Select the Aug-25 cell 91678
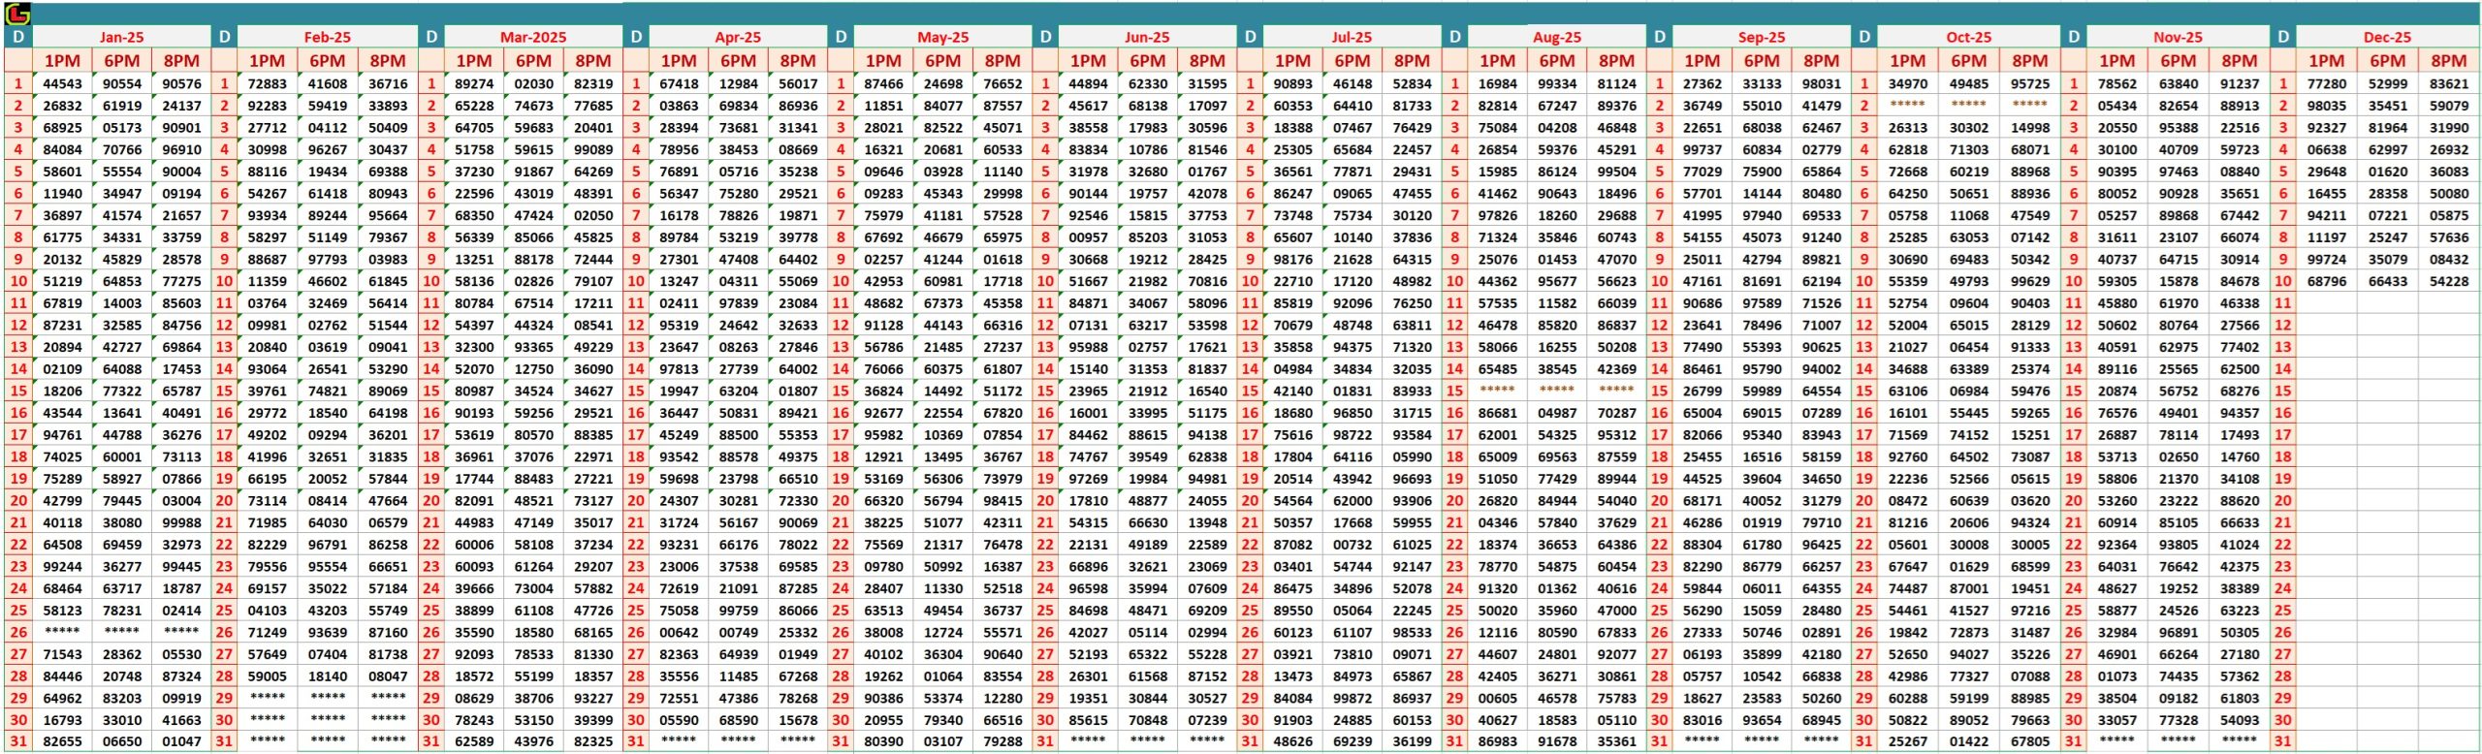 [1557, 741]
